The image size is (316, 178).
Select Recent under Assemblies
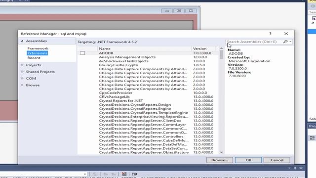click(x=34, y=58)
